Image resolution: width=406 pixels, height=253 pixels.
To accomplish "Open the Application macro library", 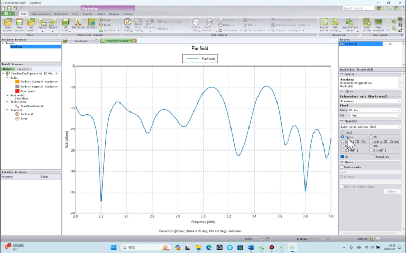I will (350, 25).
